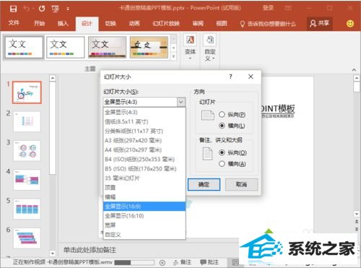Switch to the 切换 ribbon tab

click(110, 23)
